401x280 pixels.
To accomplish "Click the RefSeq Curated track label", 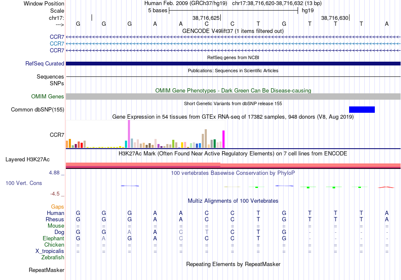I will pyautogui.click(x=44, y=63).
